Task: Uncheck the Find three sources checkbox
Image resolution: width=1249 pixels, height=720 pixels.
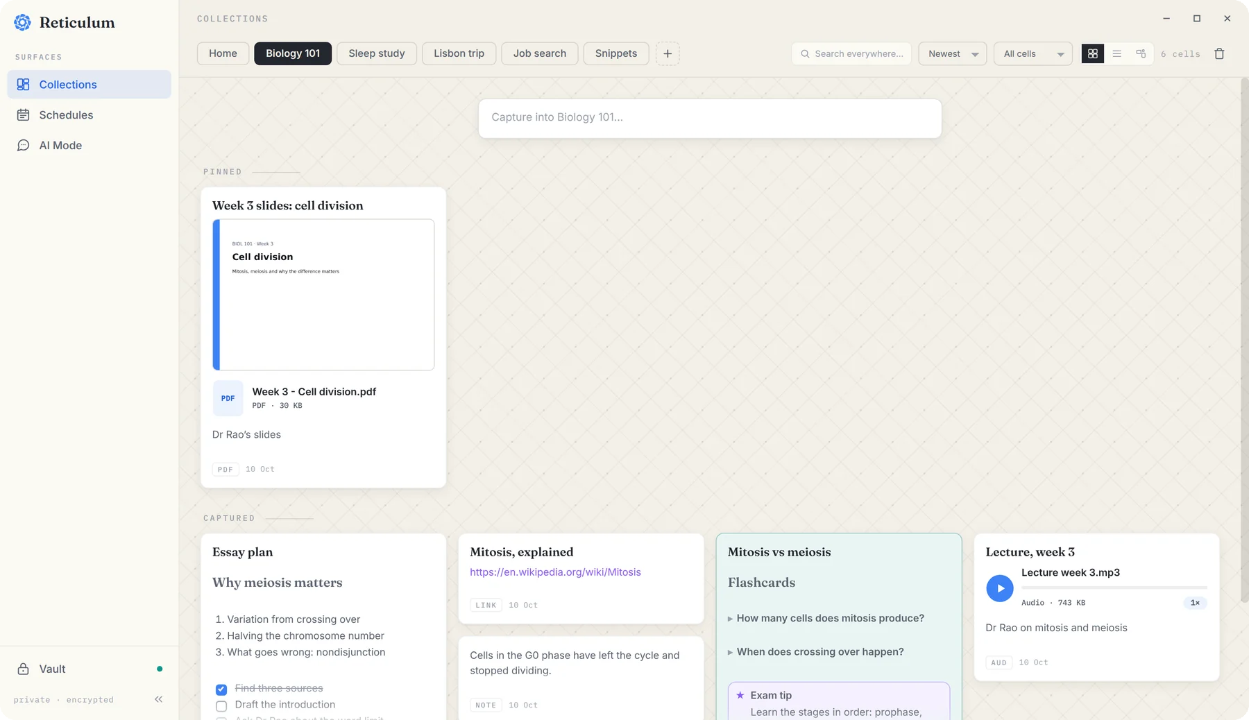Action: click(x=221, y=689)
